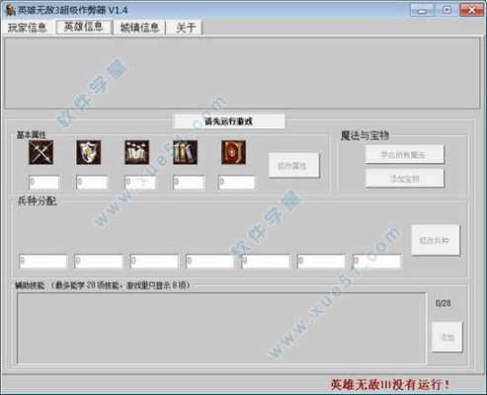
Task: Click the 兵种分配 group label
Action: [x=37, y=200]
